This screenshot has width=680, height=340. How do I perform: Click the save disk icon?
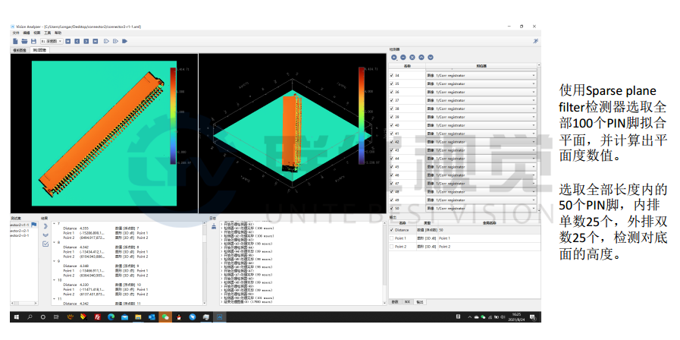pos(32,41)
